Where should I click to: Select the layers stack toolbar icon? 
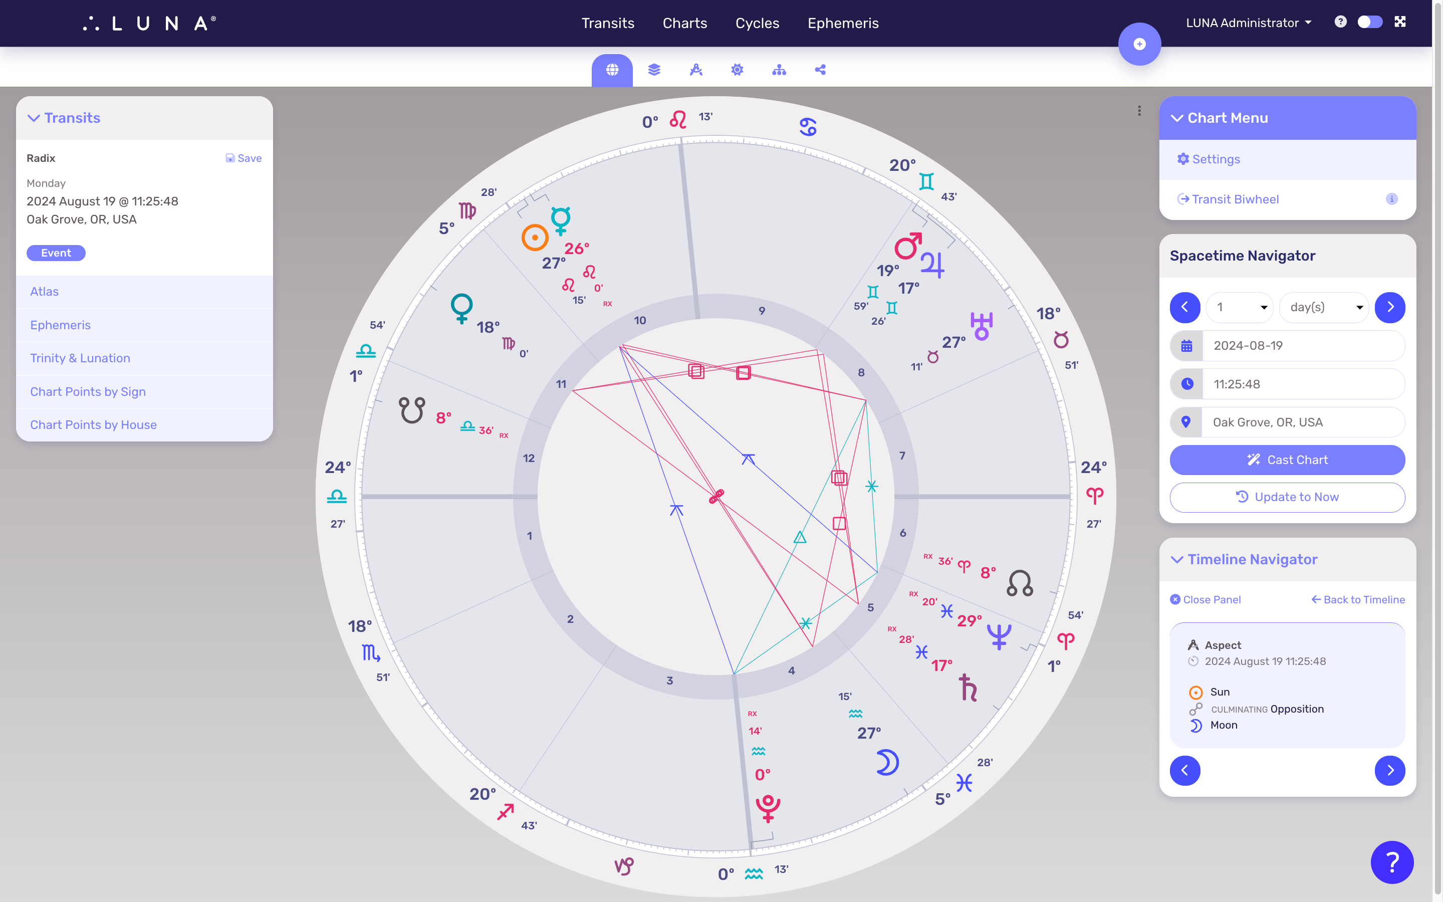[654, 70]
